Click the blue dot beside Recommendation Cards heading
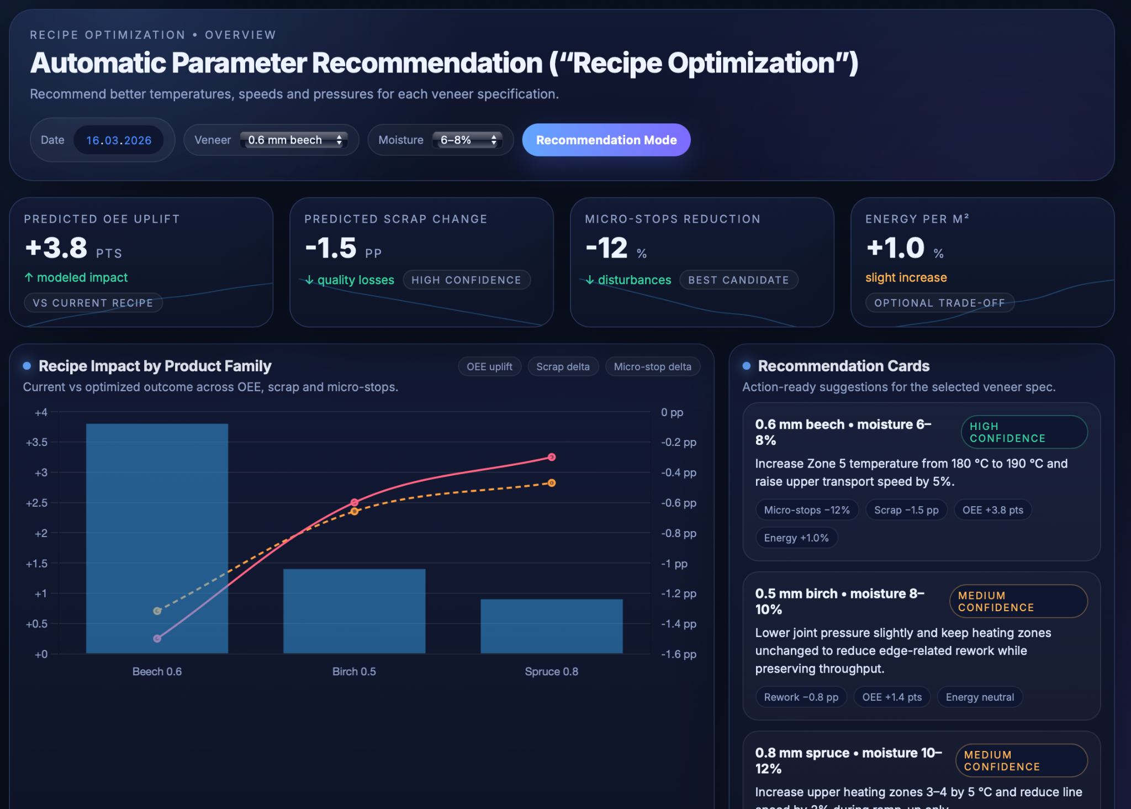Screen dimensions: 1131x809 pos(746,366)
